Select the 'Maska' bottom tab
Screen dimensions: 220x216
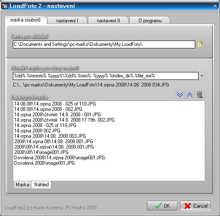pyautogui.click(x=22, y=185)
